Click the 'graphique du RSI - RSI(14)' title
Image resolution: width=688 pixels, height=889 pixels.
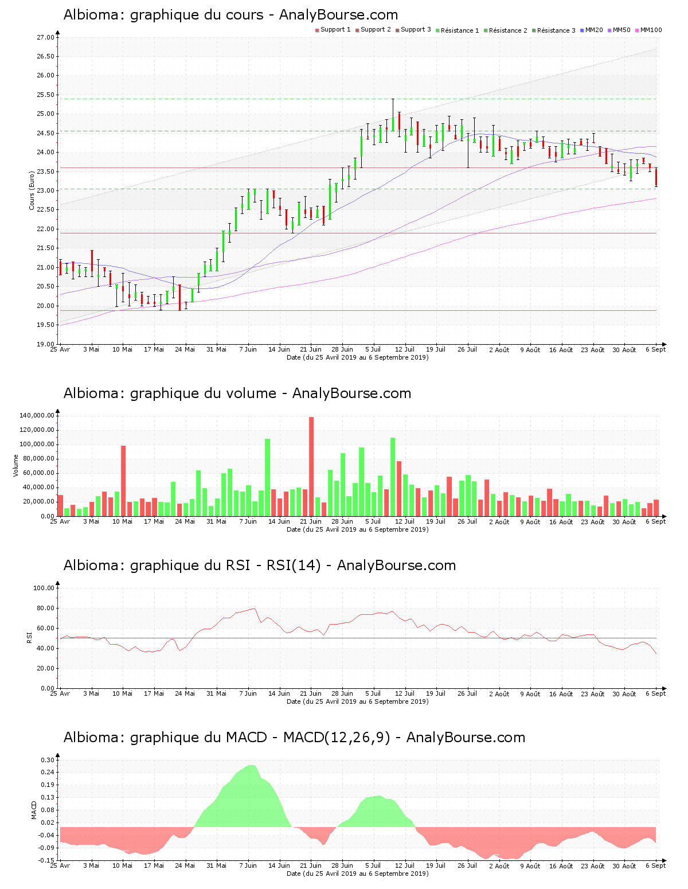[260, 566]
